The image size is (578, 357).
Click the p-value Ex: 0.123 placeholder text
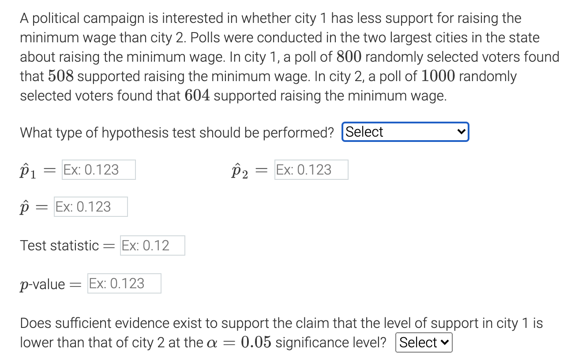124,283
